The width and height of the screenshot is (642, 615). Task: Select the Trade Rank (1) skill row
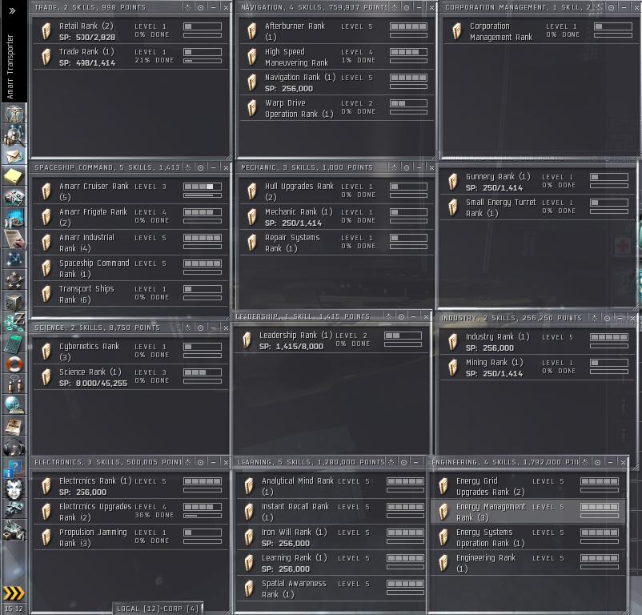click(130, 57)
